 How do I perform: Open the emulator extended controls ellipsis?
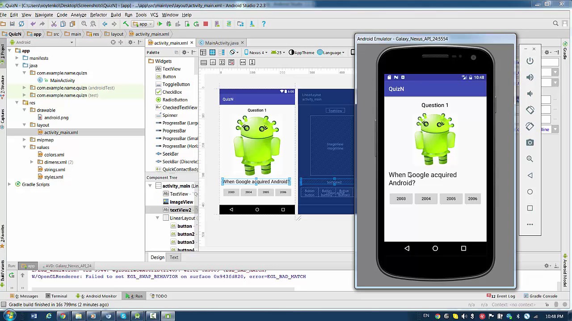pyautogui.click(x=530, y=224)
